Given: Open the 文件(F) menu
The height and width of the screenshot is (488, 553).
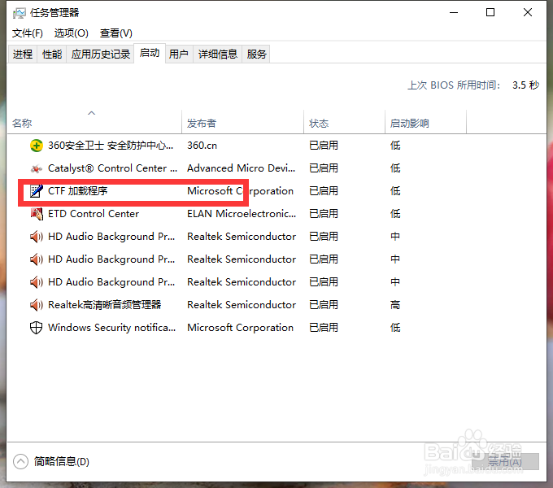Looking at the screenshot, I should coord(28,33).
